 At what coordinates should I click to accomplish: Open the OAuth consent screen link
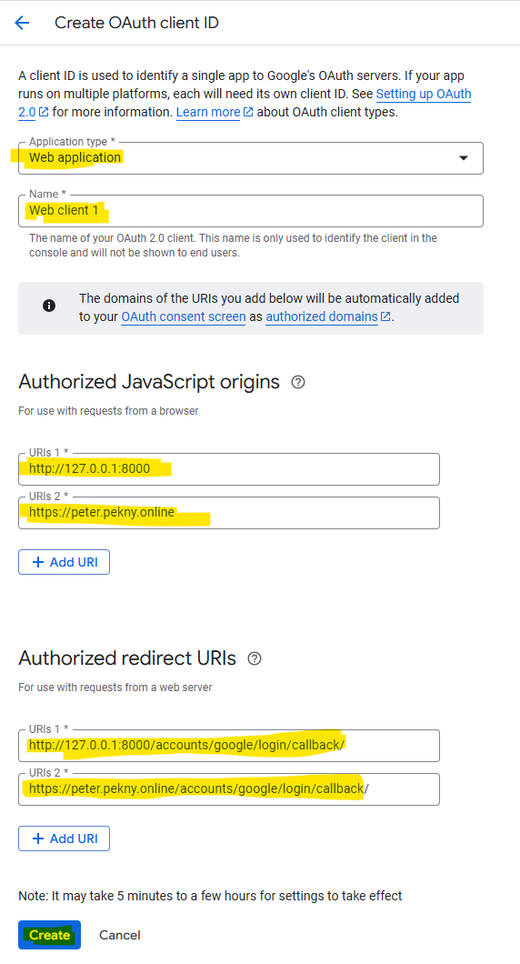183,316
